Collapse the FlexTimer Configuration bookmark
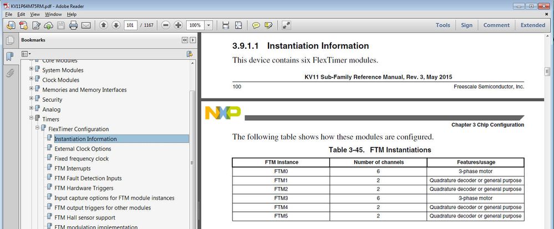Image resolution: width=554 pixels, height=229 pixels. pyautogui.click(x=38, y=128)
